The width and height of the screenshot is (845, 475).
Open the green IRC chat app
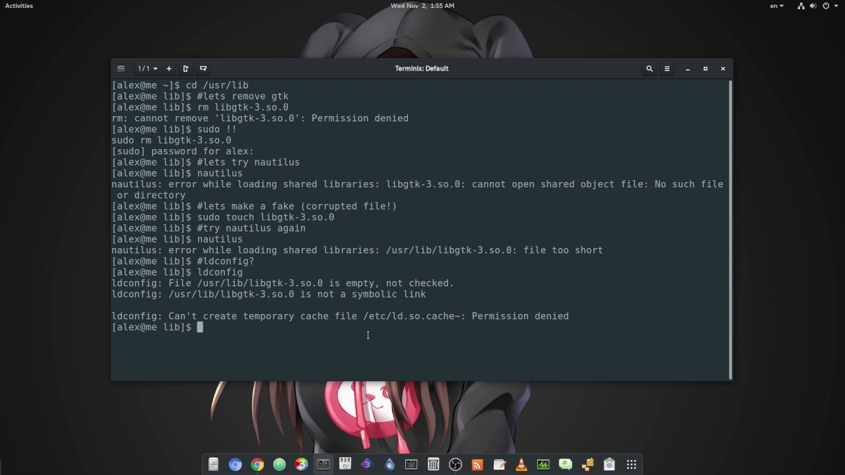(565, 464)
